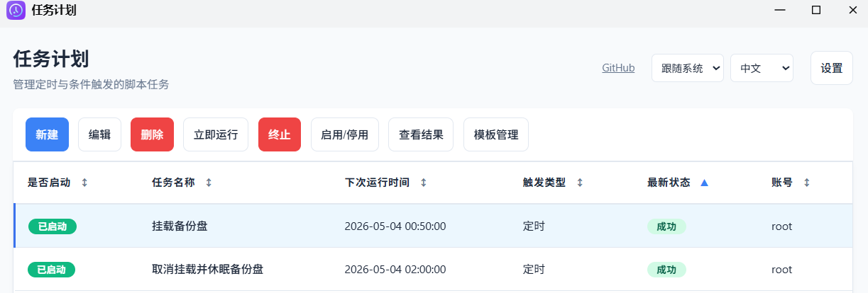Stop the task using 终止 button
Viewport: 868px width, 293px height.
[280, 134]
